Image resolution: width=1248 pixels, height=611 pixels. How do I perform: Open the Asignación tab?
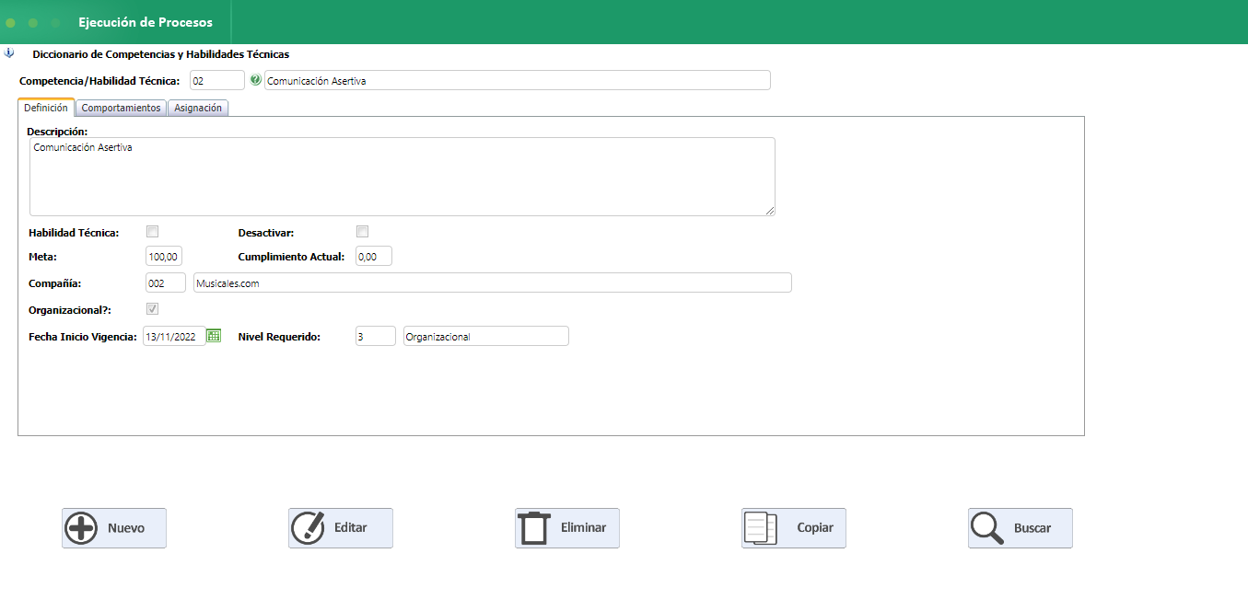coord(198,108)
